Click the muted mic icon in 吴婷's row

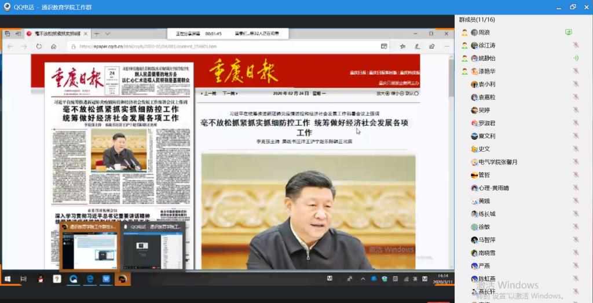[x=576, y=110]
